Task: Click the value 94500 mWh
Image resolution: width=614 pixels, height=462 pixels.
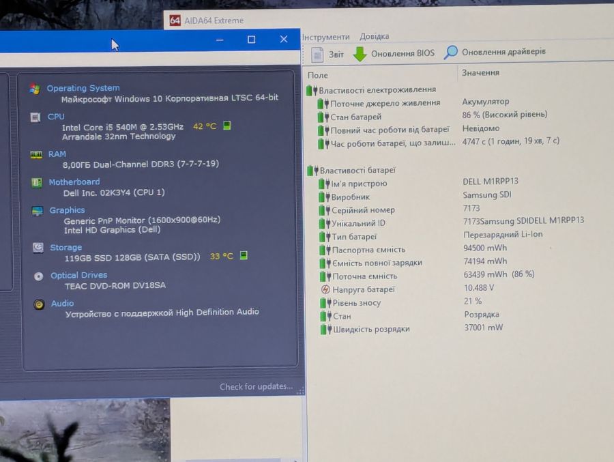Action: click(485, 248)
